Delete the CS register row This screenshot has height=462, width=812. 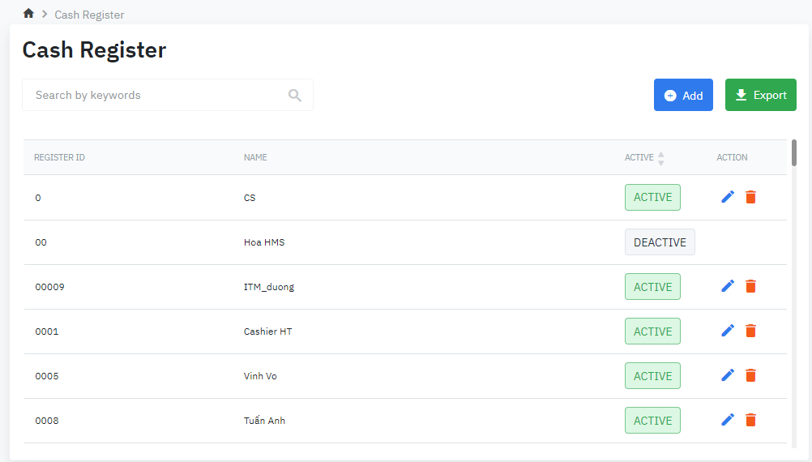click(x=750, y=197)
